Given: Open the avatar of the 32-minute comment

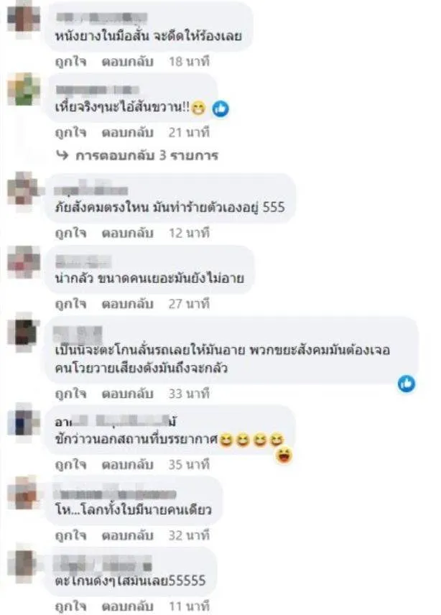Looking at the screenshot, I should click(x=24, y=492).
